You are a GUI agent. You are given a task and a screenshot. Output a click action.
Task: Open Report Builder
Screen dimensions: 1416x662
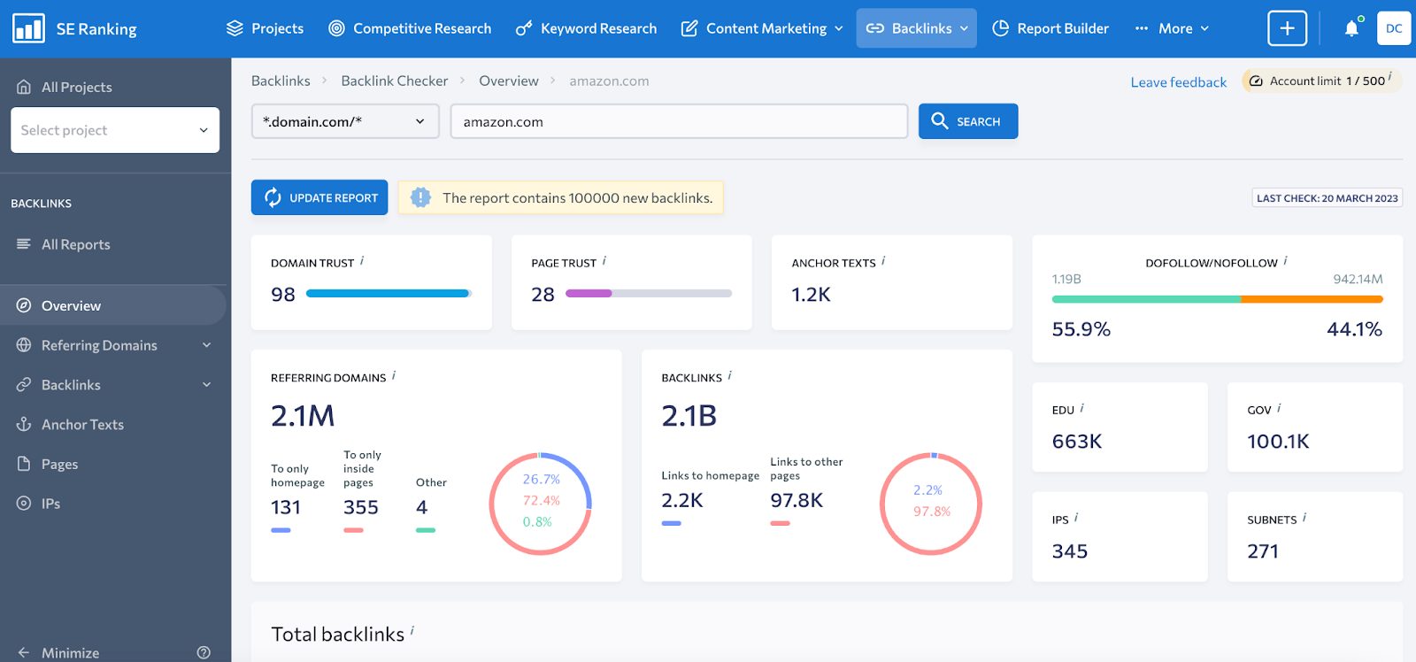(x=1050, y=28)
